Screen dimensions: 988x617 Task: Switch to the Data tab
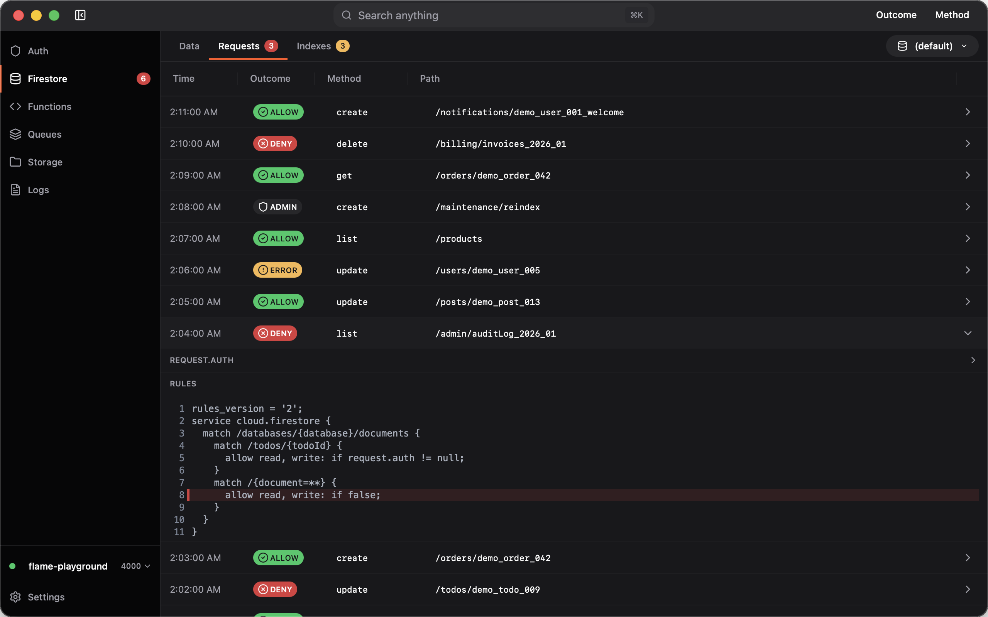[x=189, y=46]
